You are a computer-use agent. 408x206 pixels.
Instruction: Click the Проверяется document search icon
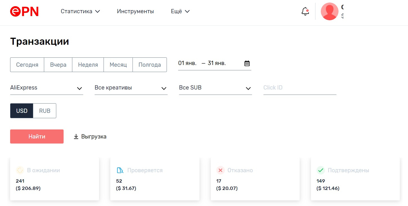[120, 170]
